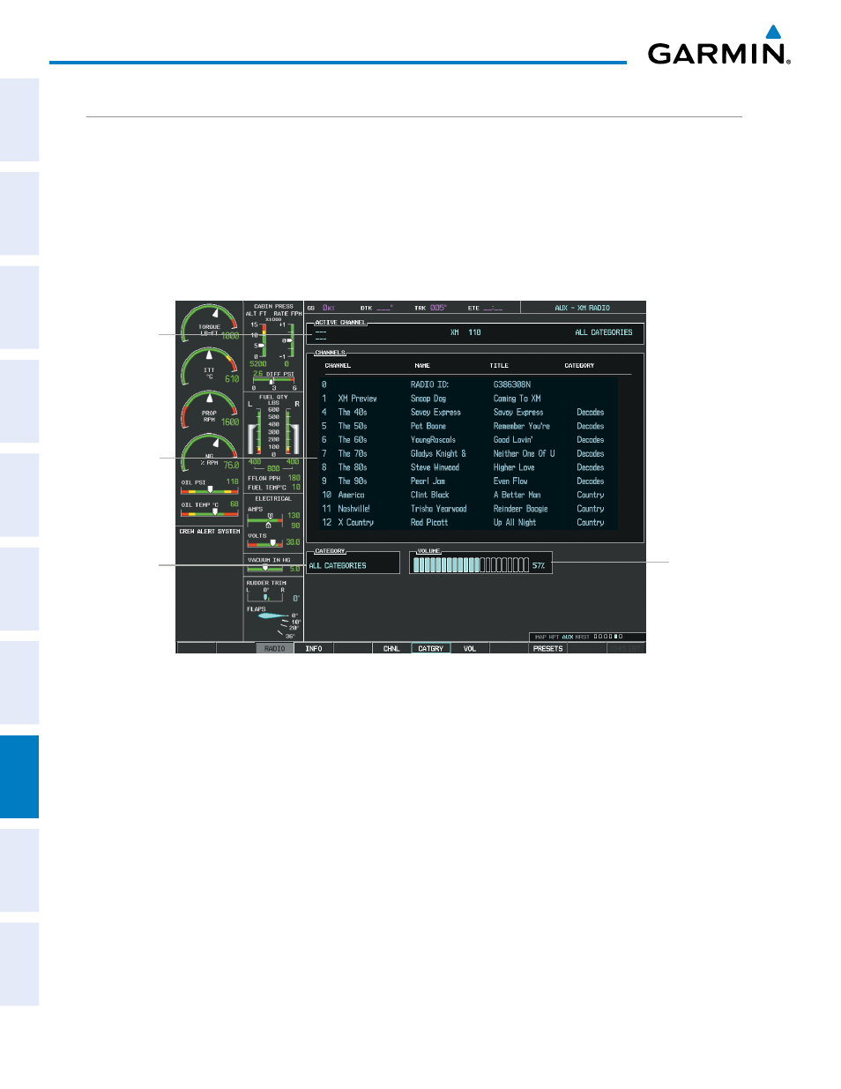Image resolution: width=841 pixels, height=1089 pixels.
Task: Click the PROP RPM gauge
Action: 210,410
